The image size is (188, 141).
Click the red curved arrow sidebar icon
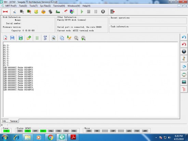[184, 44]
